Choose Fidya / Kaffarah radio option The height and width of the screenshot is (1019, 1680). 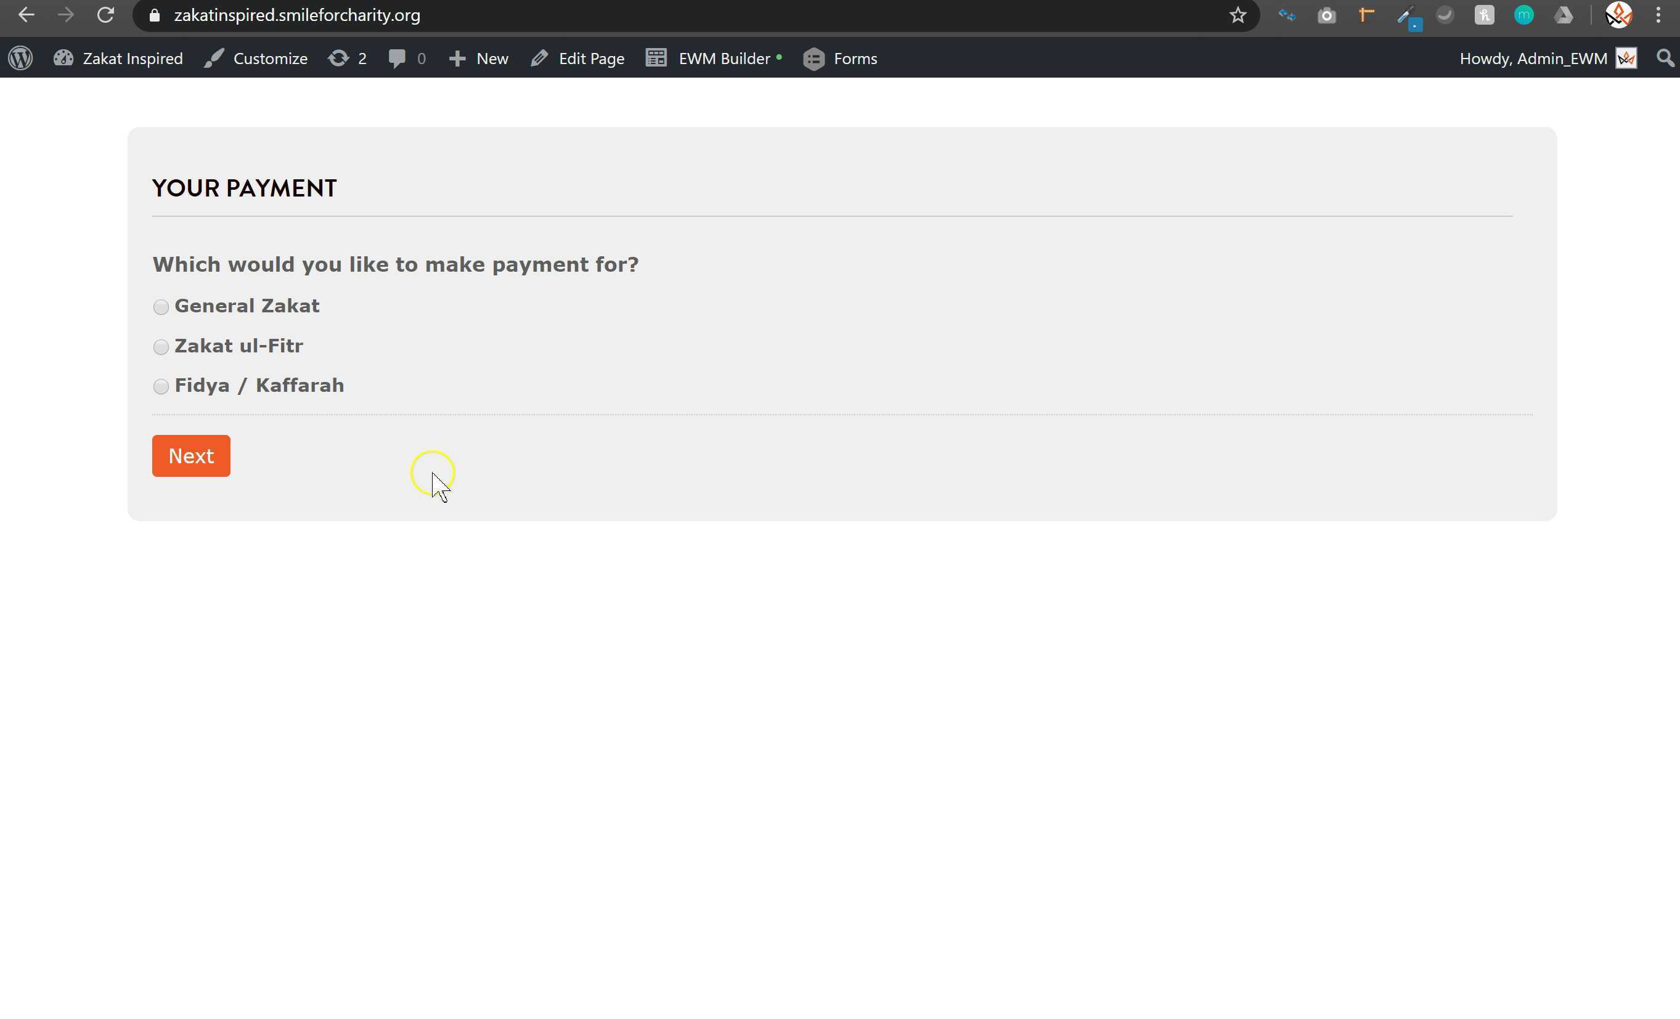(161, 386)
